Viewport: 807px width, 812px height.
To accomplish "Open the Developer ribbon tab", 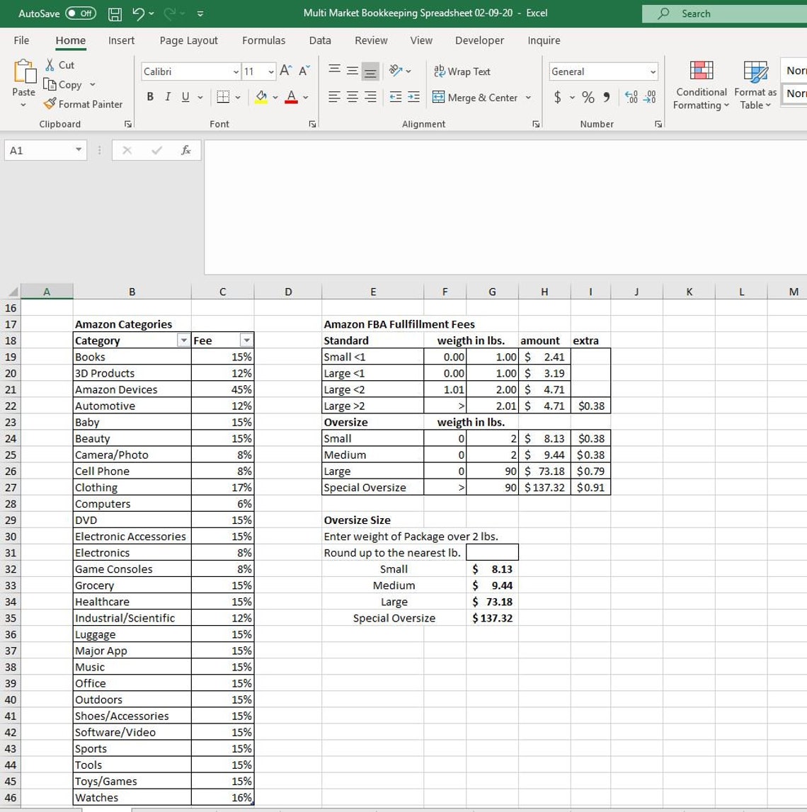I will (479, 40).
